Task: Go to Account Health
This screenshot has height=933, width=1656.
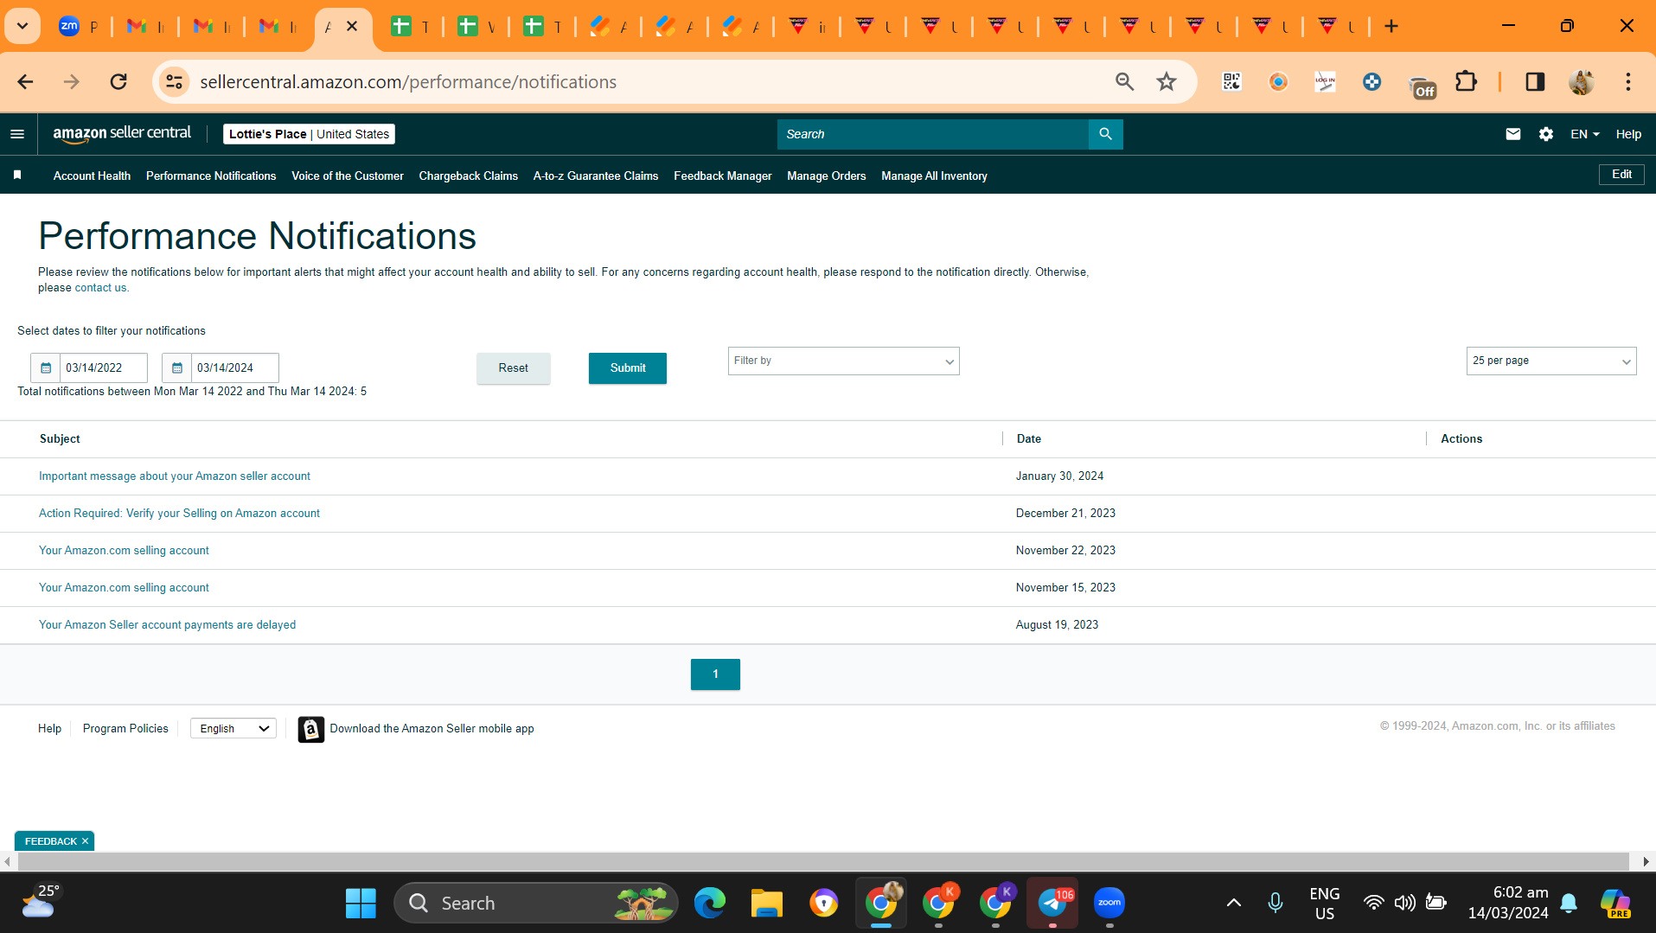Action: point(92,176)
